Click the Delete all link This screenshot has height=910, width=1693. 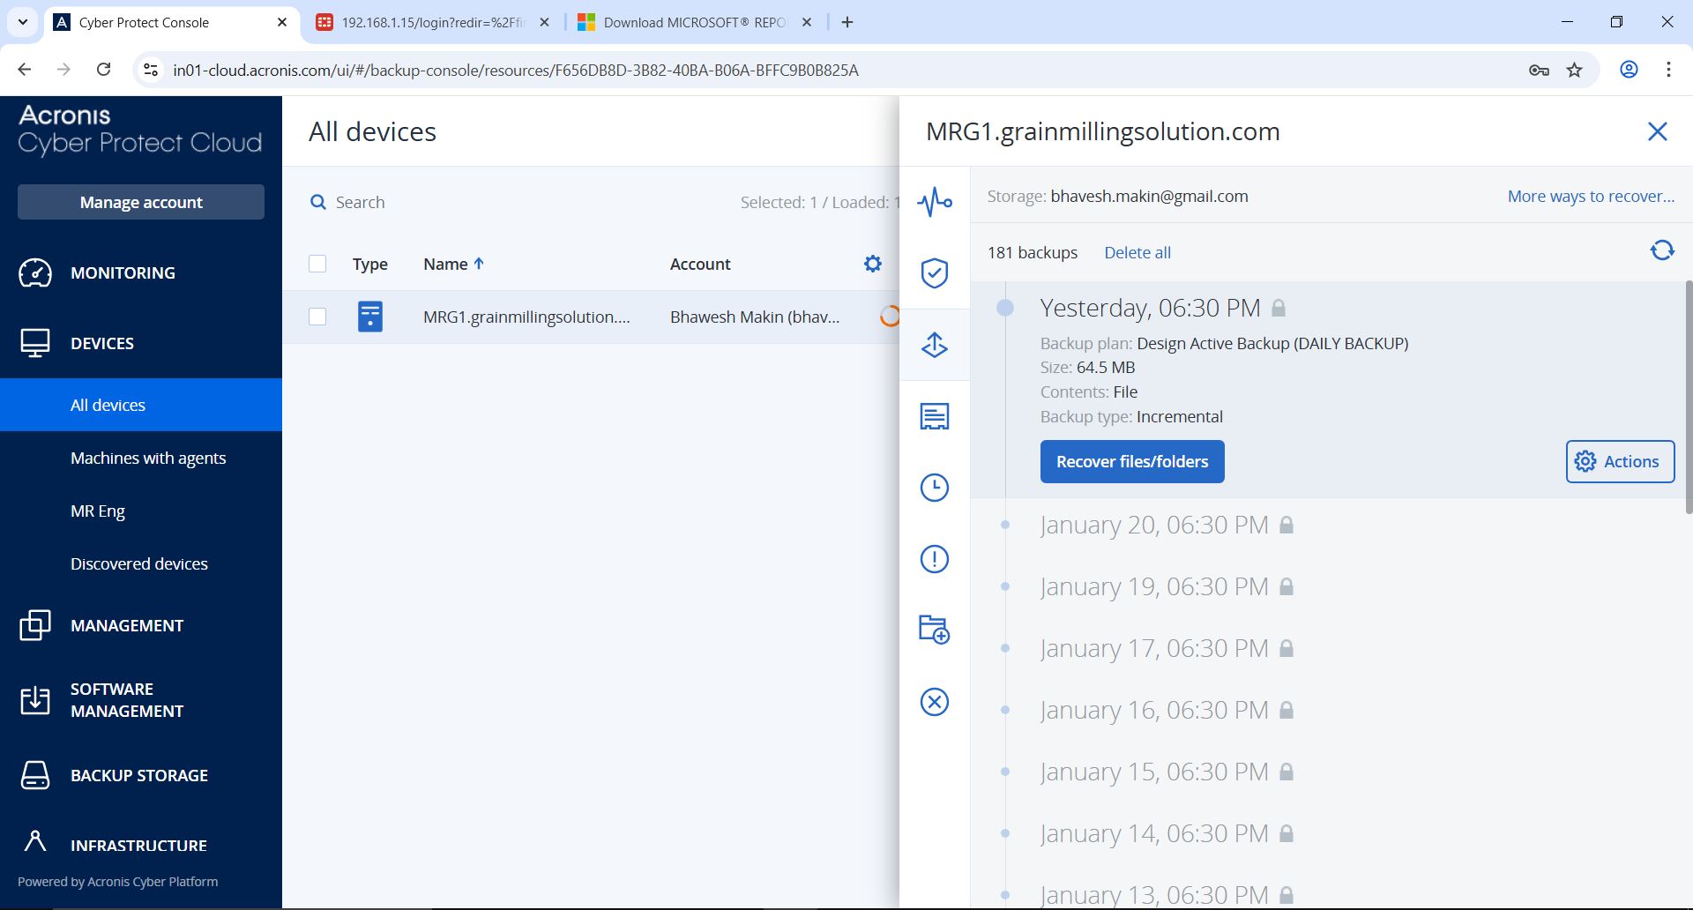[1137, 252]
